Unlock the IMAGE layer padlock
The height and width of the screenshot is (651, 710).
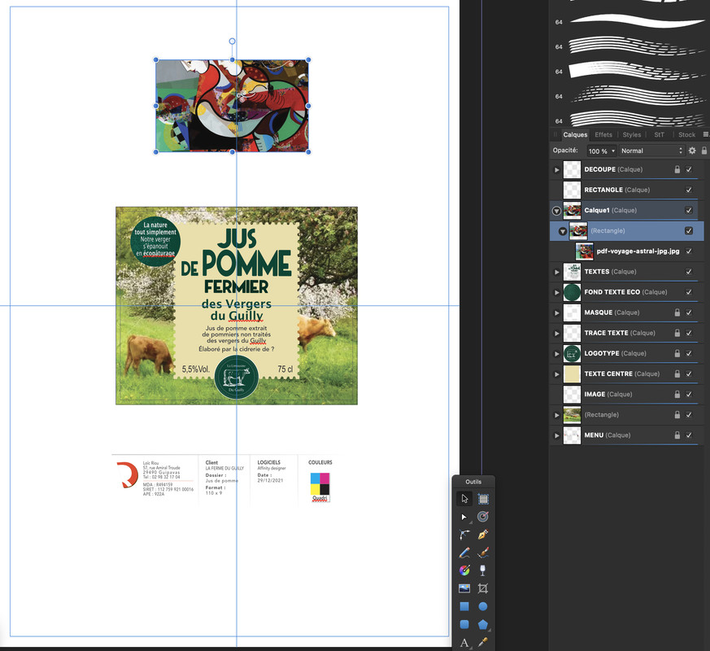coord(677,394)
